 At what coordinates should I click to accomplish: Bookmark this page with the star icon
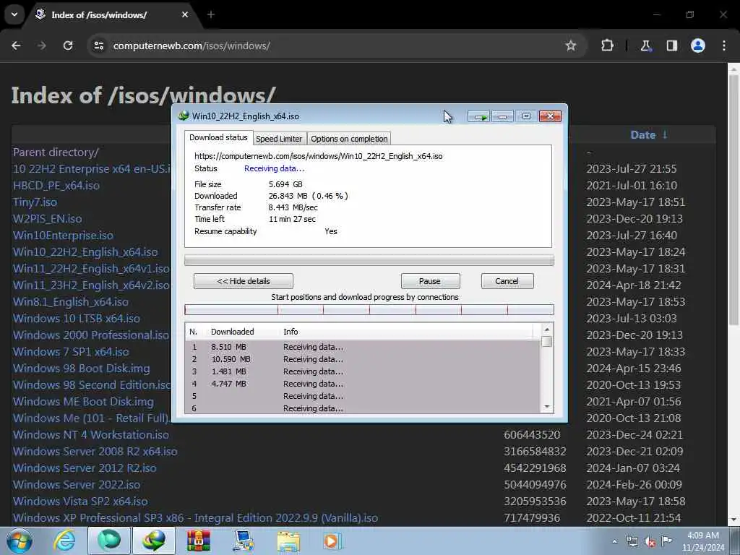(571, 46)
